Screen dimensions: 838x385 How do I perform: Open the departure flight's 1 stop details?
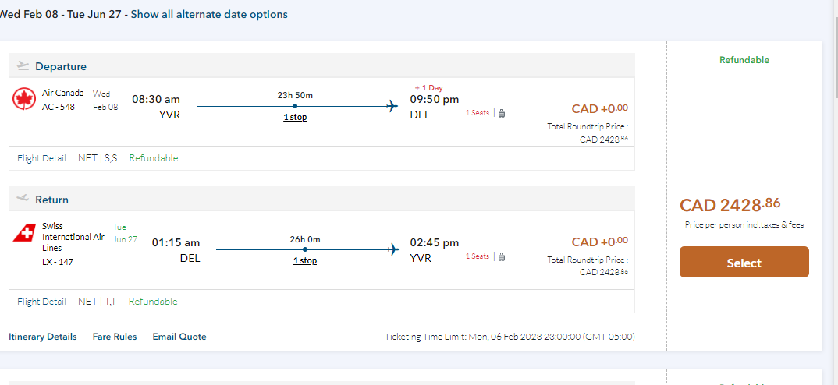point(294,117)
